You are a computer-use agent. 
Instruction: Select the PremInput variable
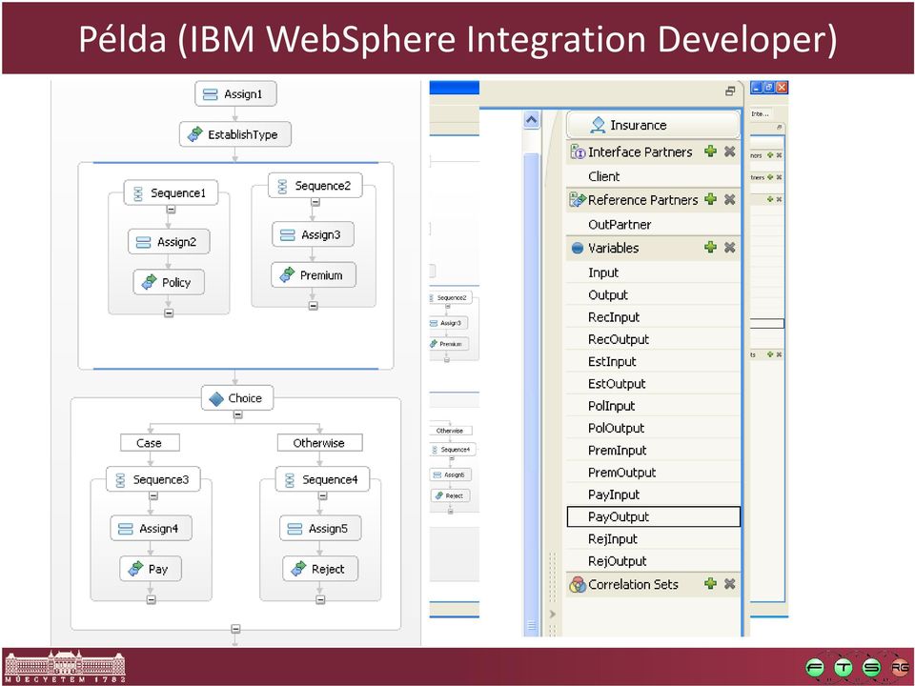point(653,450)
